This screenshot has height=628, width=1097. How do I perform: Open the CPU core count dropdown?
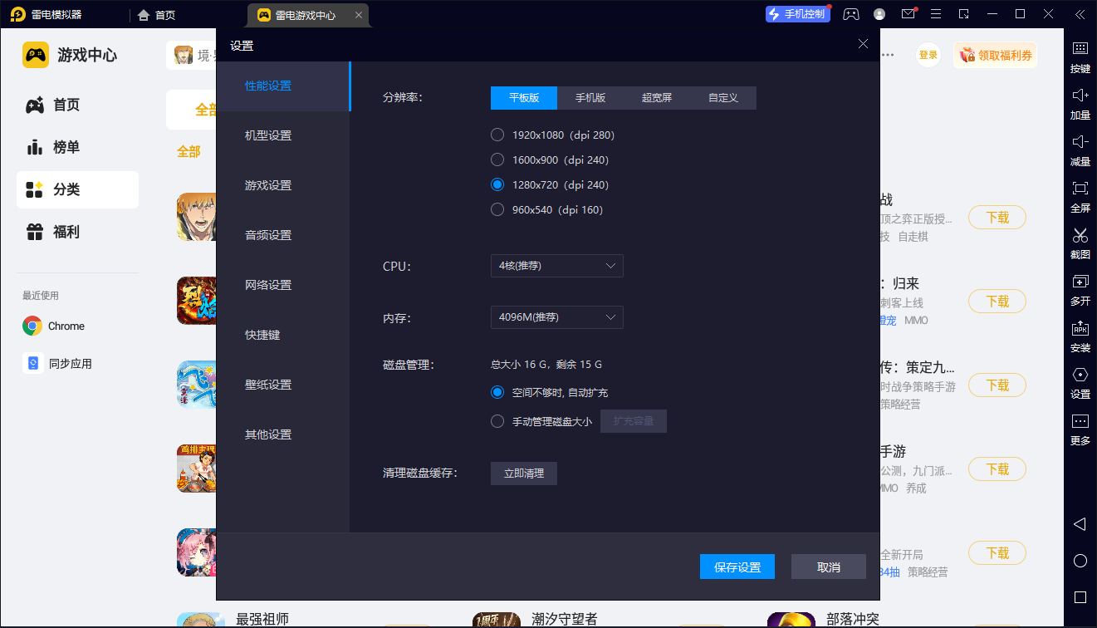tap(556, 266)
